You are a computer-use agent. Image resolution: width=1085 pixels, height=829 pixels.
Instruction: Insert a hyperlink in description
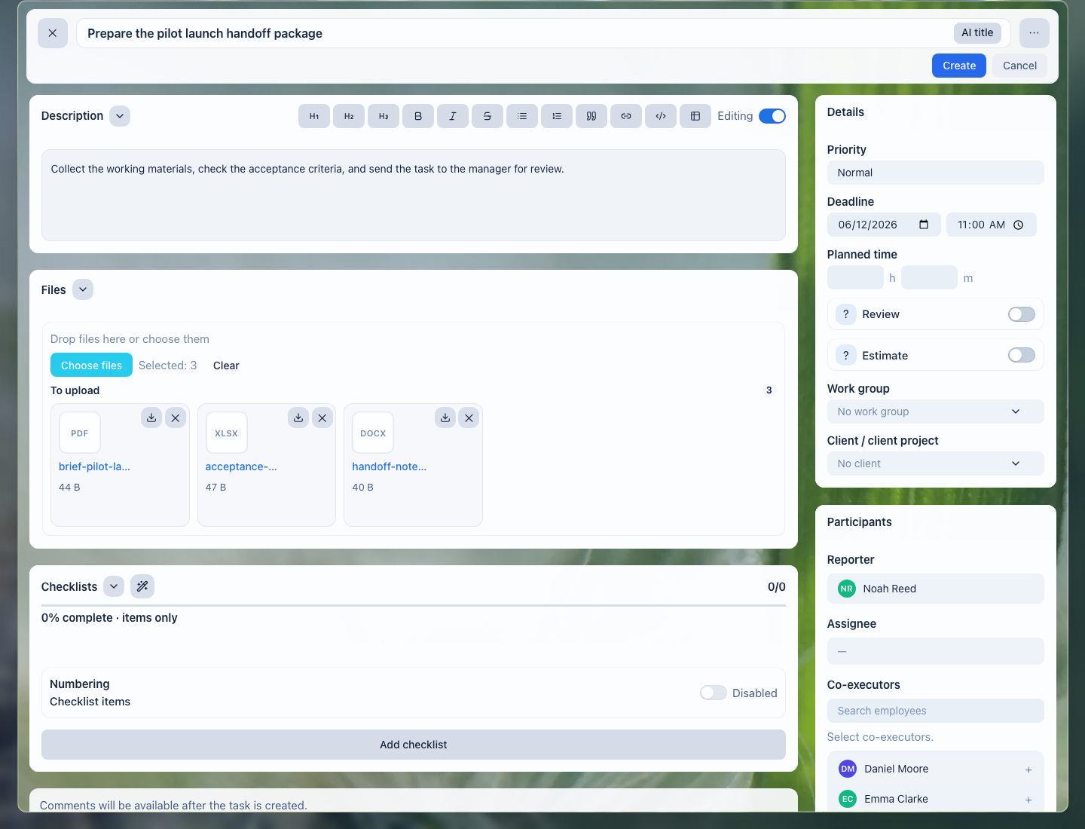point(626,116)
